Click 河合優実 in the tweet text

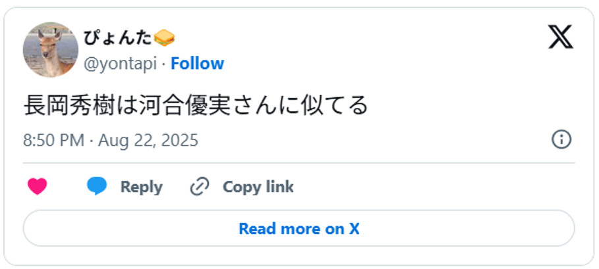tap(185, 106)
